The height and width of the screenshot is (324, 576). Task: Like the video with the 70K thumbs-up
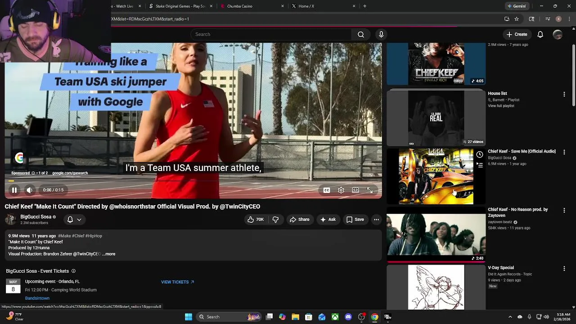coord(255,220)
